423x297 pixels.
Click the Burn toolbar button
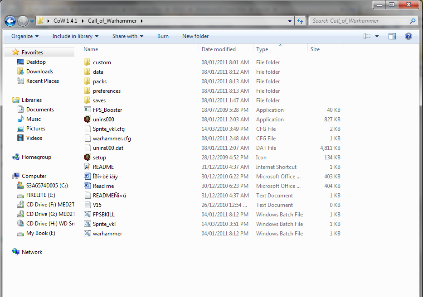pyautogui.click(x=163, y=36)
